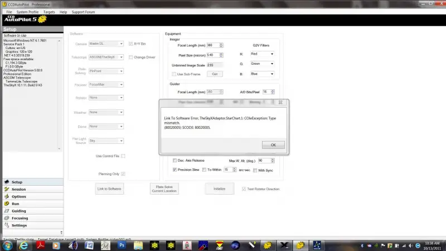
Task: Switch to TheSkyX X icon in taskbar
Action: coord(284,245)
